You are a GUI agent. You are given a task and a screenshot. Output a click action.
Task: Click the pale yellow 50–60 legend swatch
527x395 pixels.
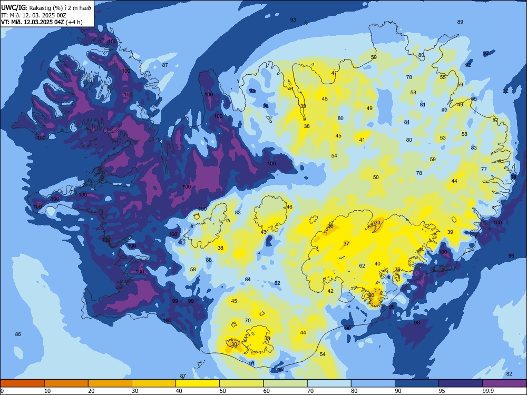[241, 383]
